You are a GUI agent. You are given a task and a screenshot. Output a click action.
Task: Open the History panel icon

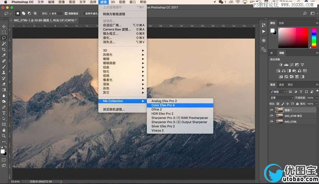[264, 25]
